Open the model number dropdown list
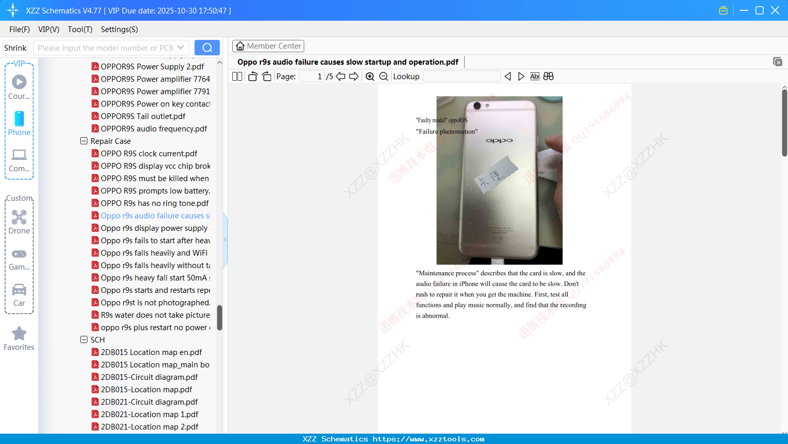788x444 pixels. (181, 47)
